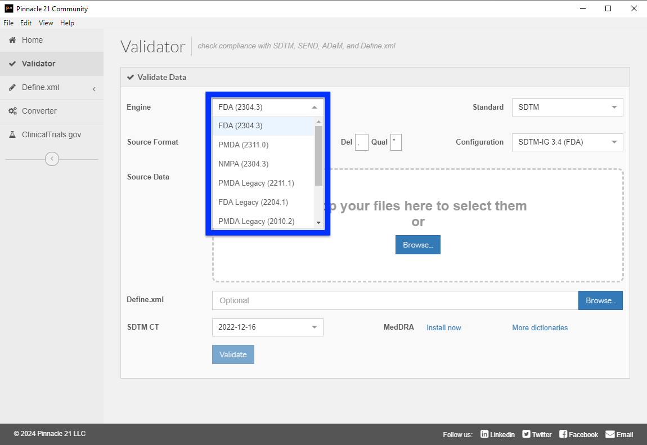The image size is (647, 445).
Task: Click the Validate Data panel header
Action: (375, 77)
